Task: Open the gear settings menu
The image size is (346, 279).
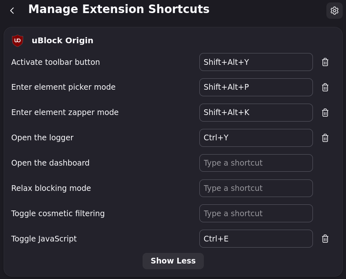Action: (x=334, y=11)
